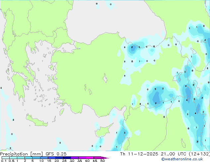Viewport: 210px width, 162px height.
Task: Select the 15–20 mm legend color swatch
Action: pos(51,158)
